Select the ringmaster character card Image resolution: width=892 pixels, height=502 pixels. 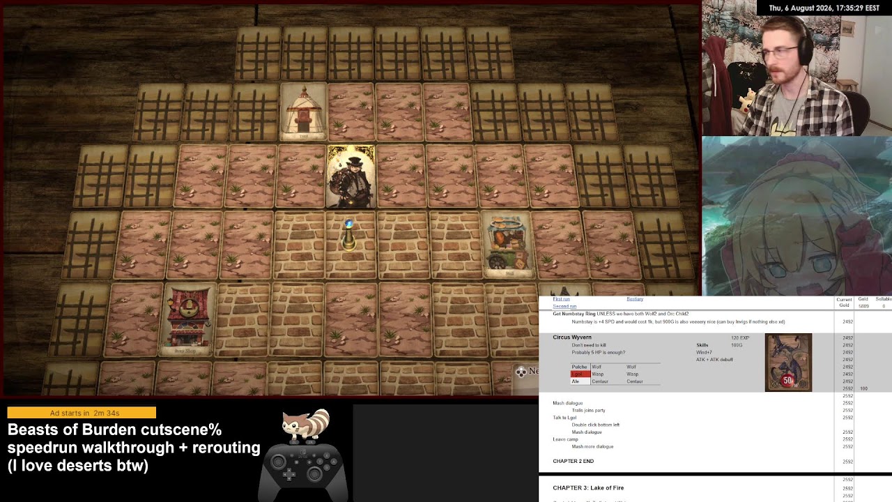pos(351,176)
